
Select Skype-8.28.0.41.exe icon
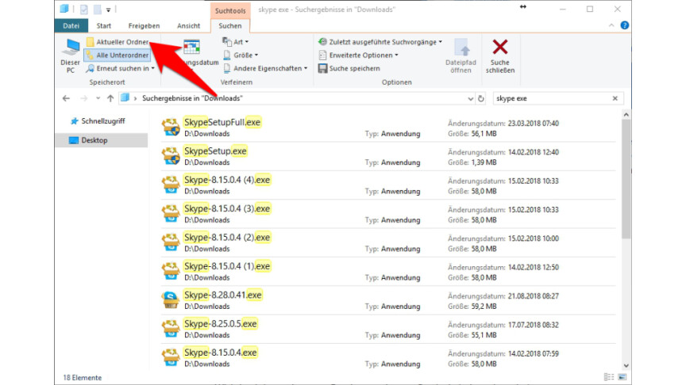(171, 300)
